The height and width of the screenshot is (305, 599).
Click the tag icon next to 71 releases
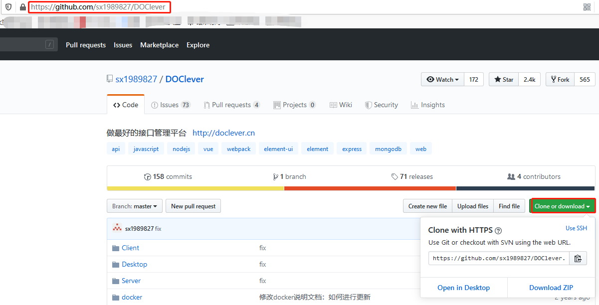point(395,176)
